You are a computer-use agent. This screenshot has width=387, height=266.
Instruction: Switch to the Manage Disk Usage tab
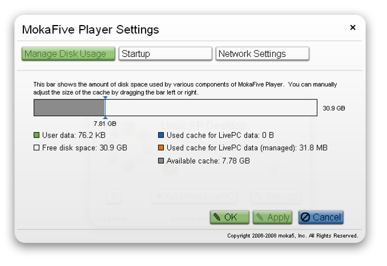pos(68,54)
